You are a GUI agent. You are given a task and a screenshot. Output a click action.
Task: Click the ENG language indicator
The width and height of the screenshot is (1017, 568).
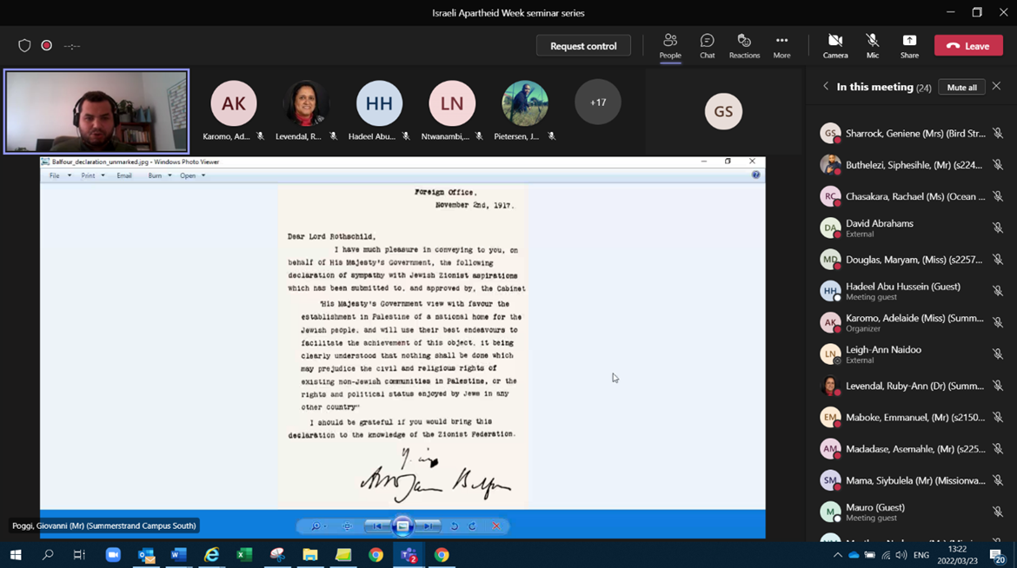pos(921,555)
